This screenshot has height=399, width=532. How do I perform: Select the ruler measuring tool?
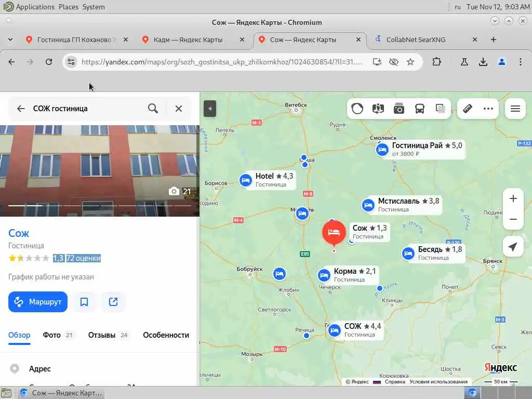click(x=468, y=109)
